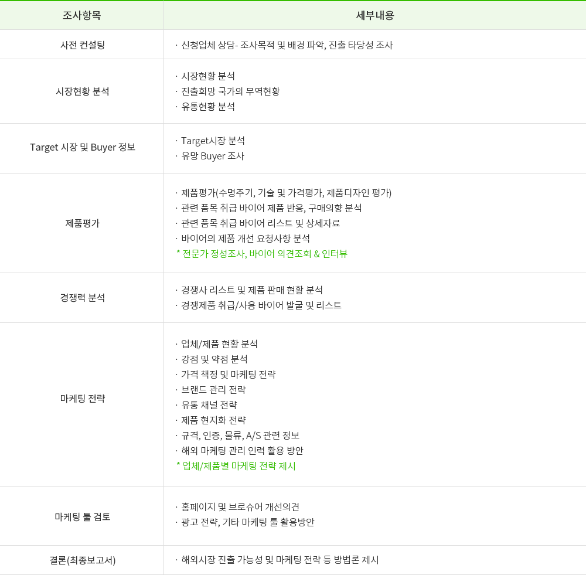Image resolution: width=586 pixels, height=575 pixels.
Task: Click the 세부내용 column header
Action: click(375, 15)
